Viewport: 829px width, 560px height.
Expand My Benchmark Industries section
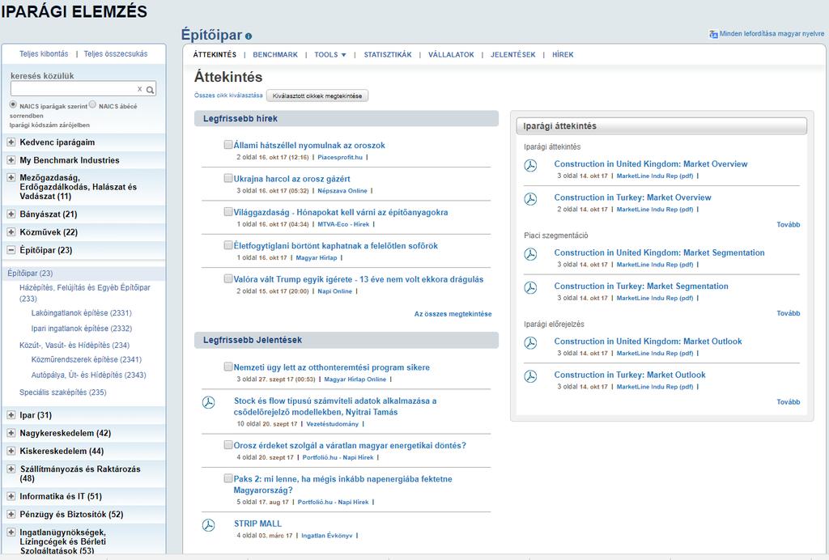[11, 160]
